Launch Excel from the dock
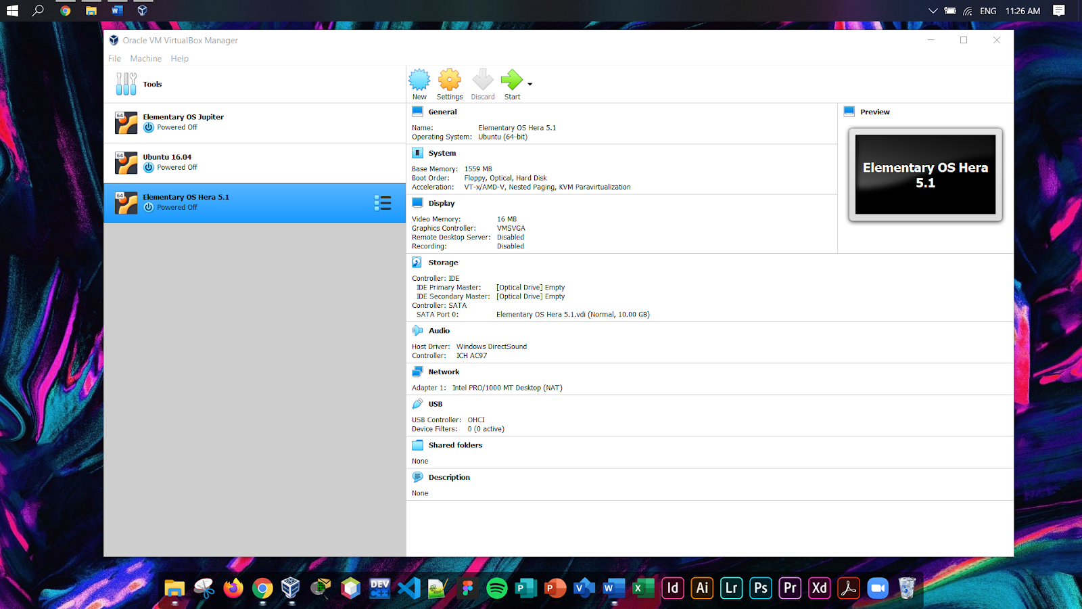The height and width of the screenshot is (609, 1082). coord(643,588)
